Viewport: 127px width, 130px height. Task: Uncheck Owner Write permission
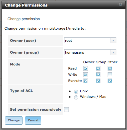(85, 75)
